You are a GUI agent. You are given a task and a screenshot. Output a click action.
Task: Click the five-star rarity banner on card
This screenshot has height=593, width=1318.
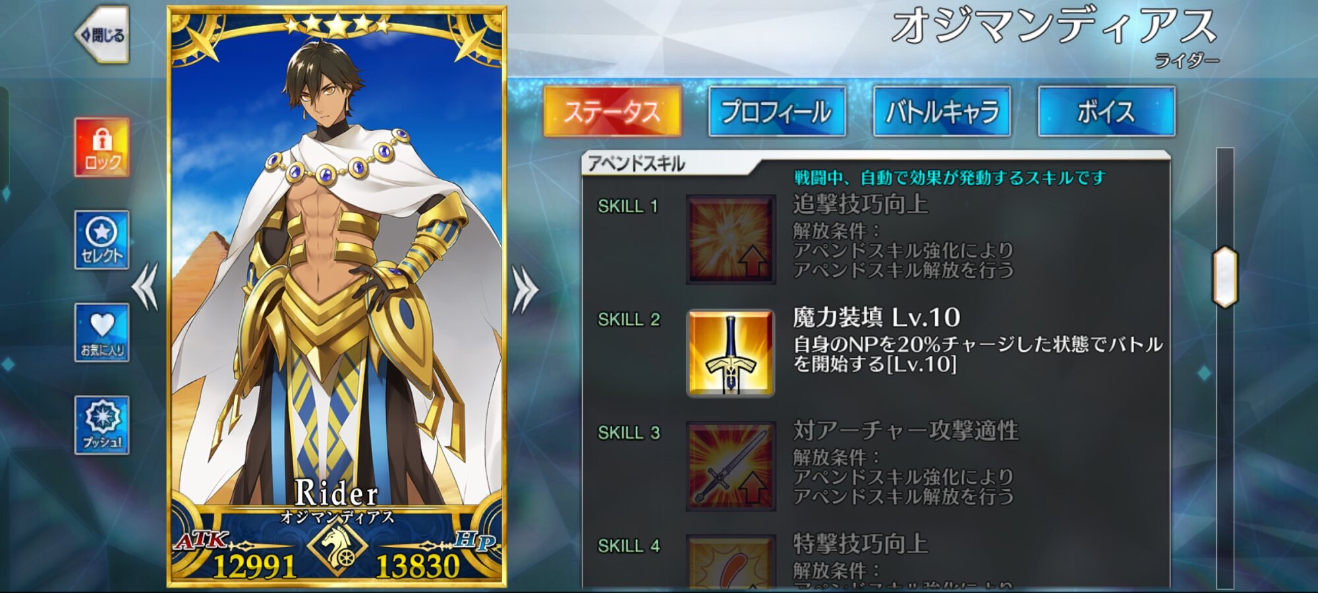[337, 26]
